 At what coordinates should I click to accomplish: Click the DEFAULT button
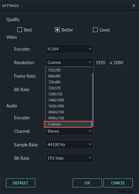(21, 183)
